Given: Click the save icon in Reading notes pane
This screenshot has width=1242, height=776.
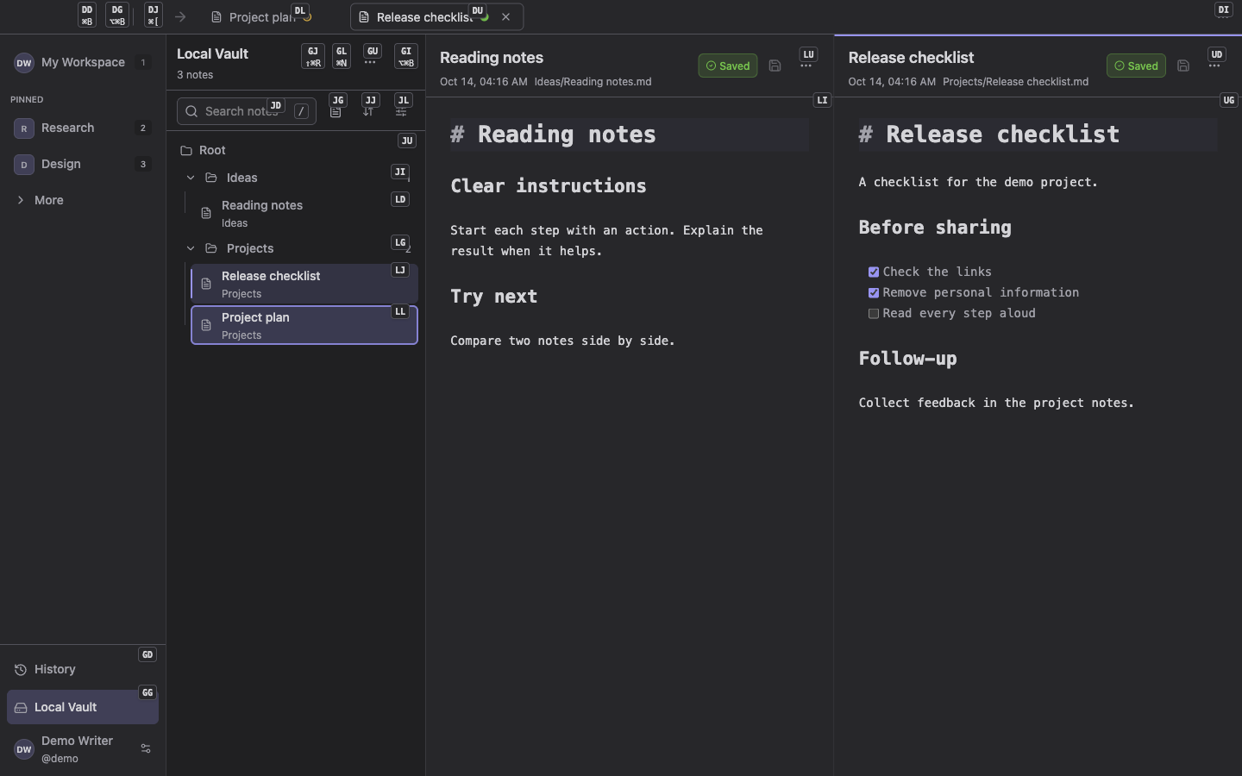Looking at the screenshot, I should (x=775, y=66).
